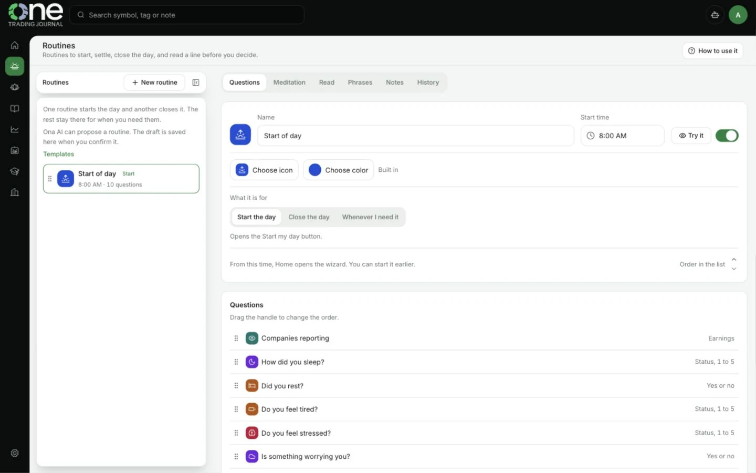This screenshot has height=473, width=756.
Task: Open the open-book journal icon in sidebar
Action: pos(15,108)
